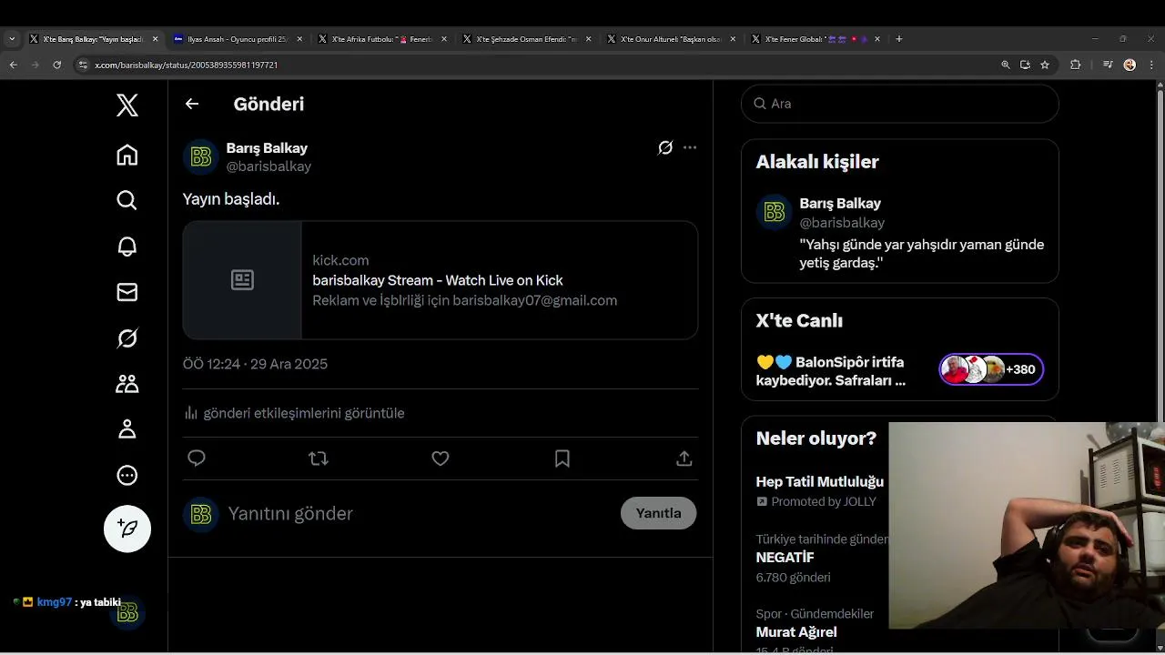The height and width of the screenshot is (655, 1165).
Task: Open zoom magnifier icon in address bar
Action: [1006, 65]
